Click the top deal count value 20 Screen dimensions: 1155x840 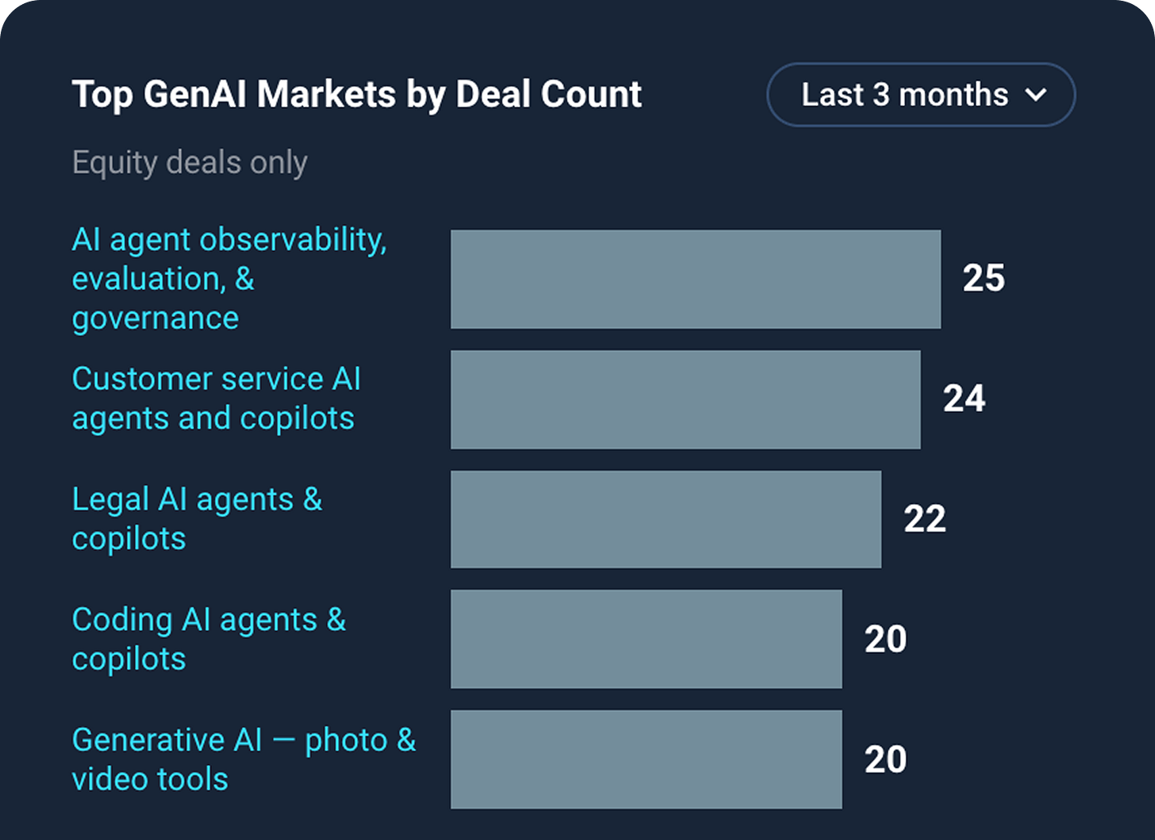[887, 639]
